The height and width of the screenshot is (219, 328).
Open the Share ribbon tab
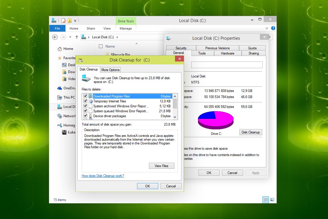tap(91, 28)
